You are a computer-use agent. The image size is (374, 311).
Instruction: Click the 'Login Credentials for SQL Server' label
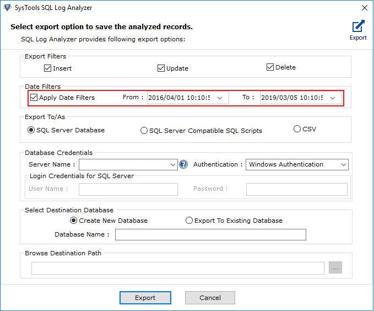pos(82,176)
